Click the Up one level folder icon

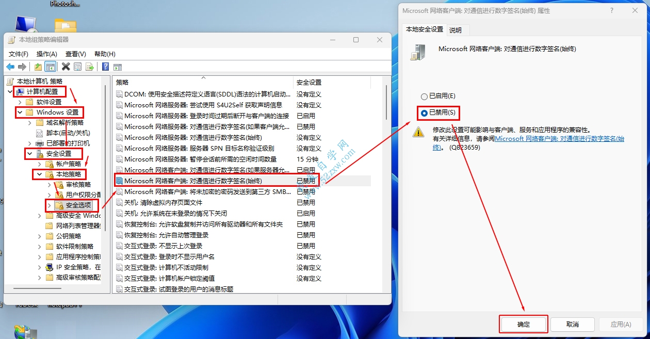(x=38, y=67)
